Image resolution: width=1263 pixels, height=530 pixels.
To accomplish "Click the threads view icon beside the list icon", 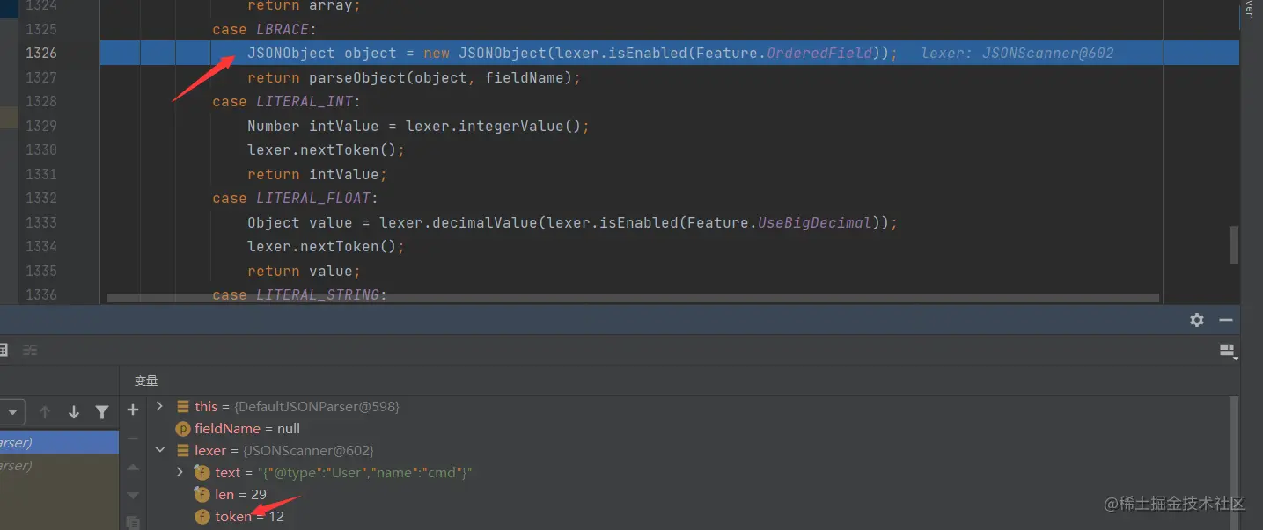I will 31,350.
